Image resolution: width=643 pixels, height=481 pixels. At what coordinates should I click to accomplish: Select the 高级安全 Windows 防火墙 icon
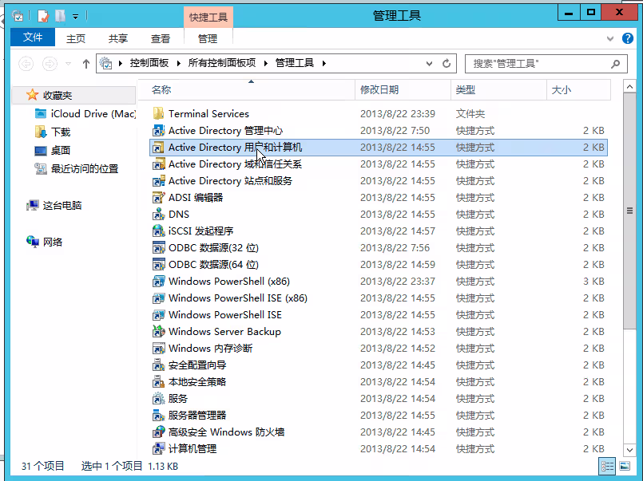[158, 432]
